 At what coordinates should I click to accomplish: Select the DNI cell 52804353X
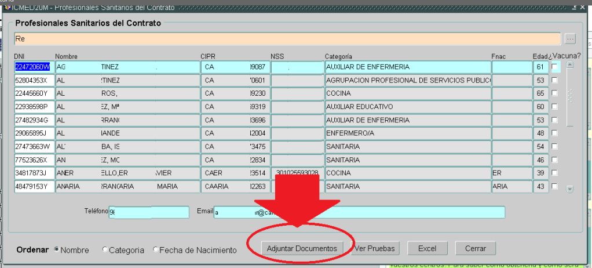point(34,81)
